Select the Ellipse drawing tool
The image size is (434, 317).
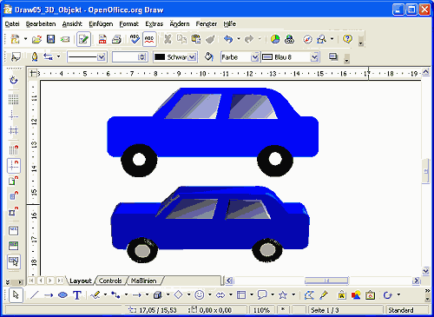(x=62, y=295)
